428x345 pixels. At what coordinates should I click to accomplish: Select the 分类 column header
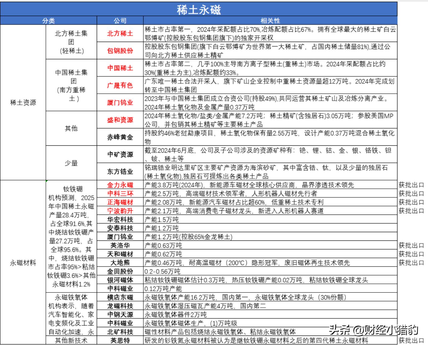[x=49, y=21]
